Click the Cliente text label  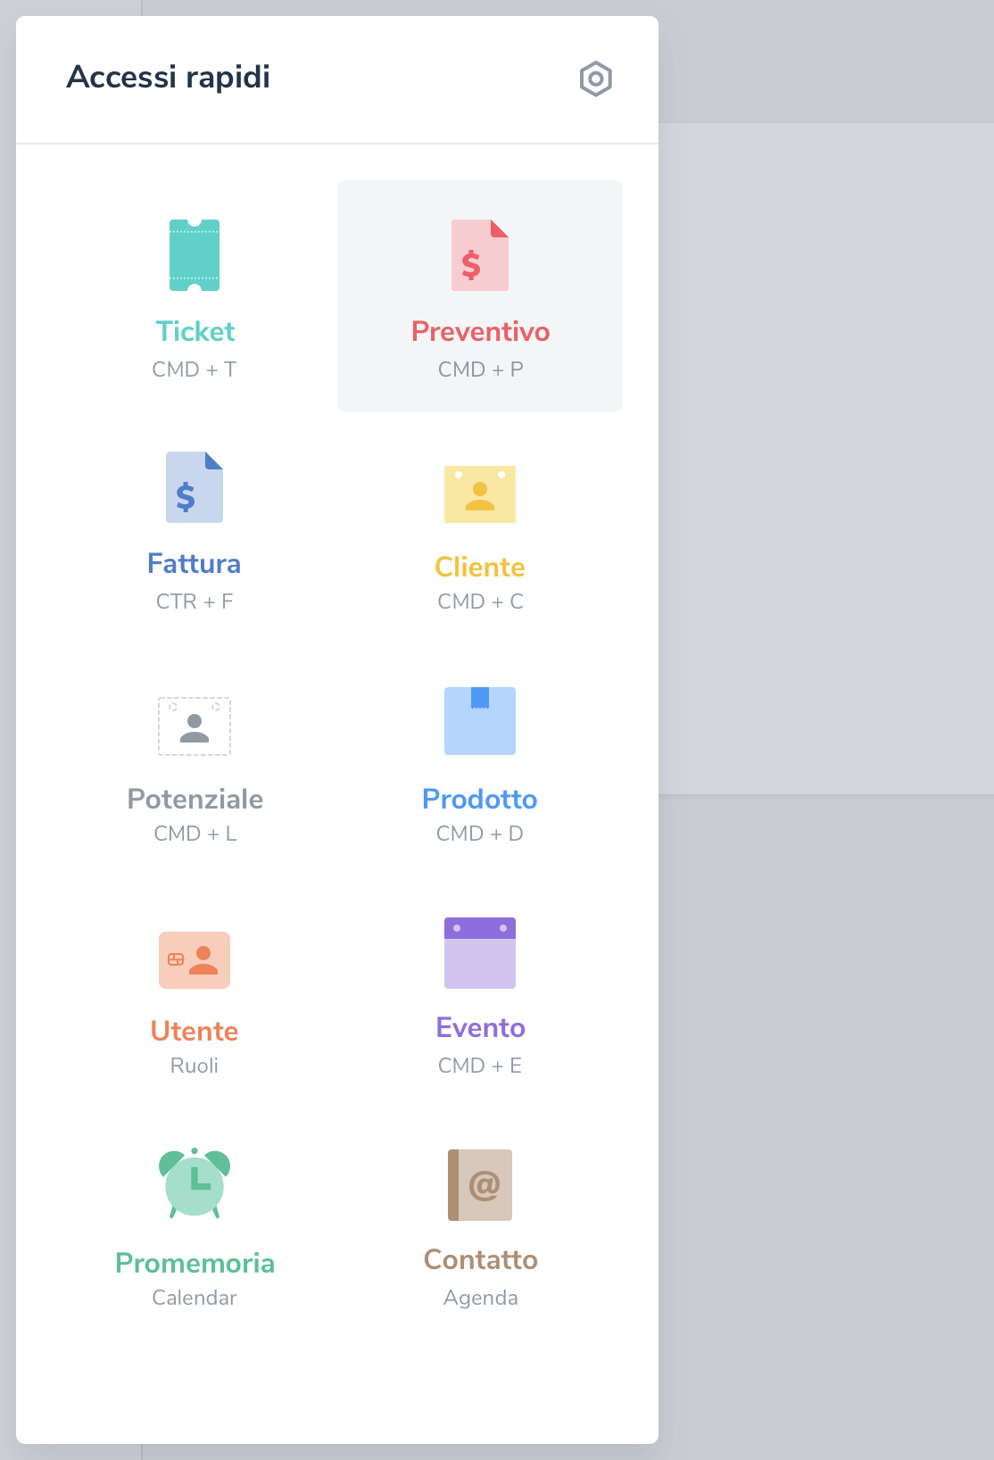[x=480, y=568]
